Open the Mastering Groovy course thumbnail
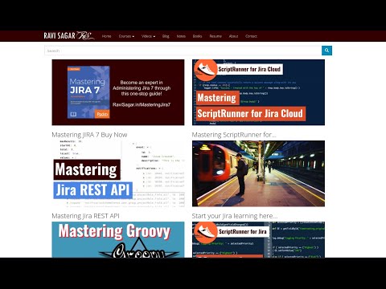The width and height of the screenshot is (386, 289). [118, 240]
